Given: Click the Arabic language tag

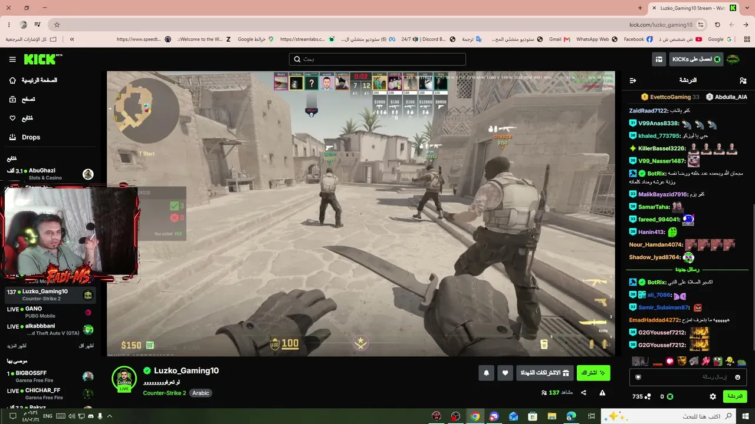Looking at the screenshot, I should point(201,393).
